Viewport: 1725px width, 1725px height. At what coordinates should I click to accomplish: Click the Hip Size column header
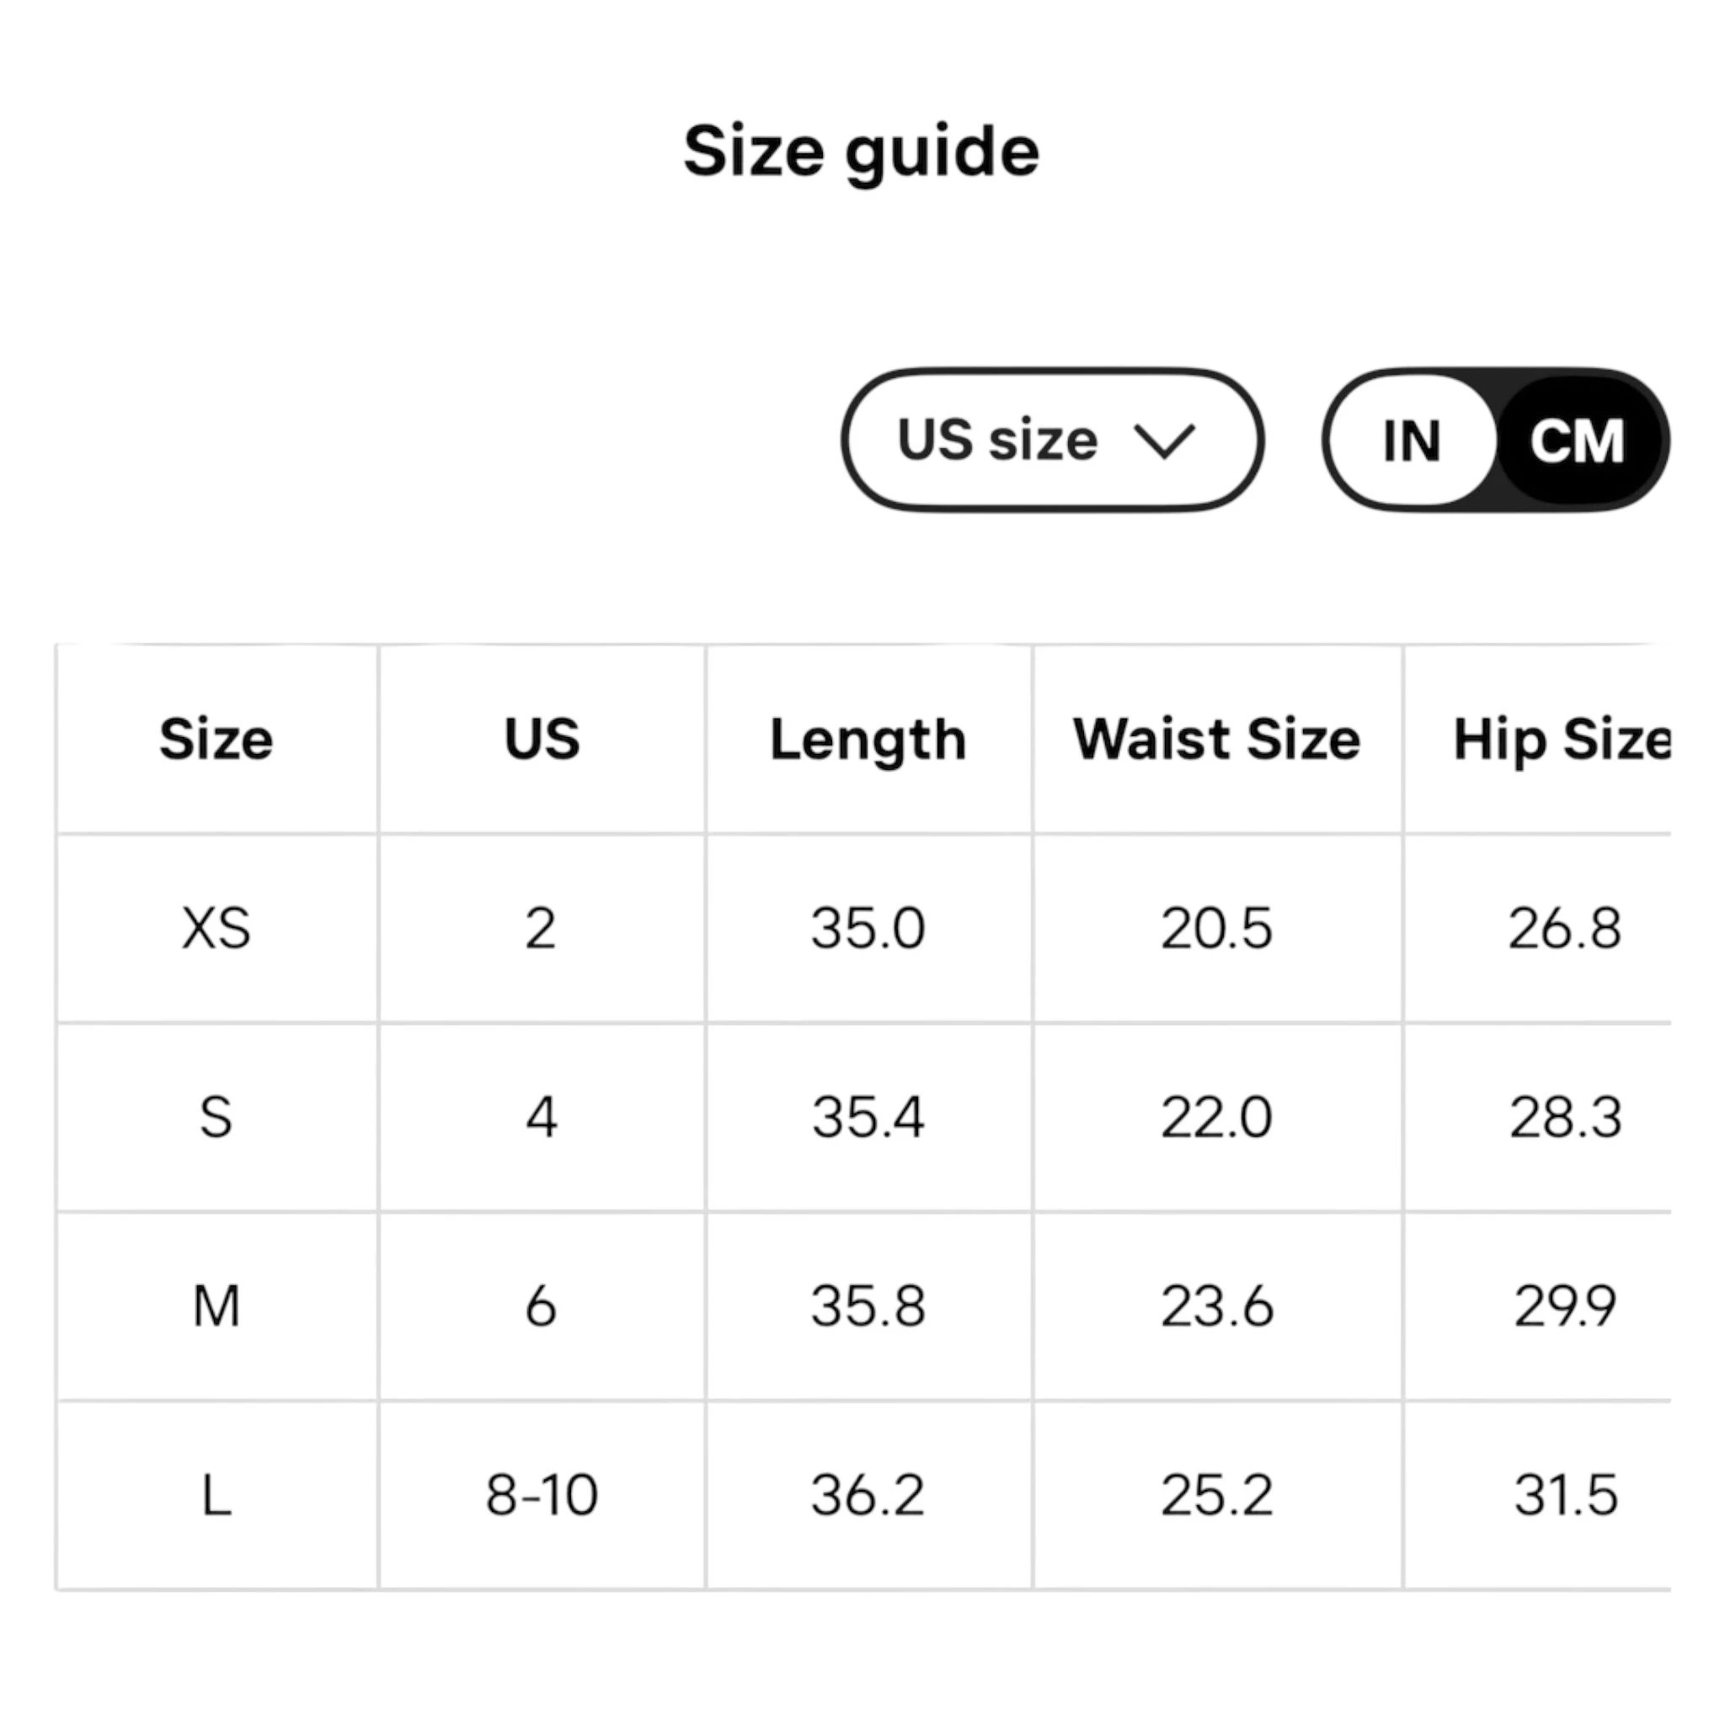pyautogui.click(x=1561, y=740)
